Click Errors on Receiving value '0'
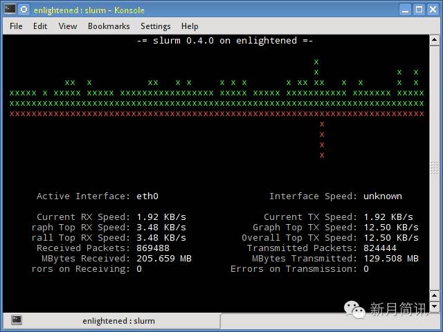This screenshot has width=443, height=332. 139,269
